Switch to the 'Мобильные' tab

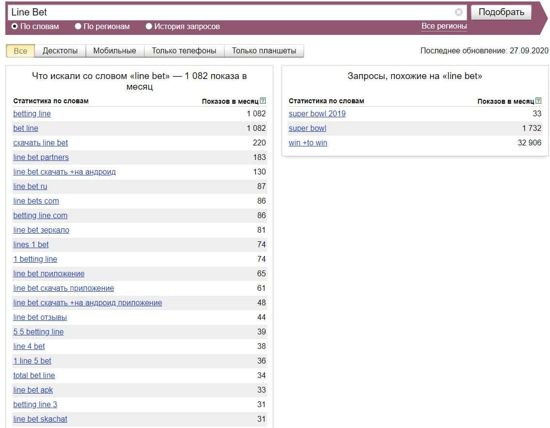pos(114,51)
